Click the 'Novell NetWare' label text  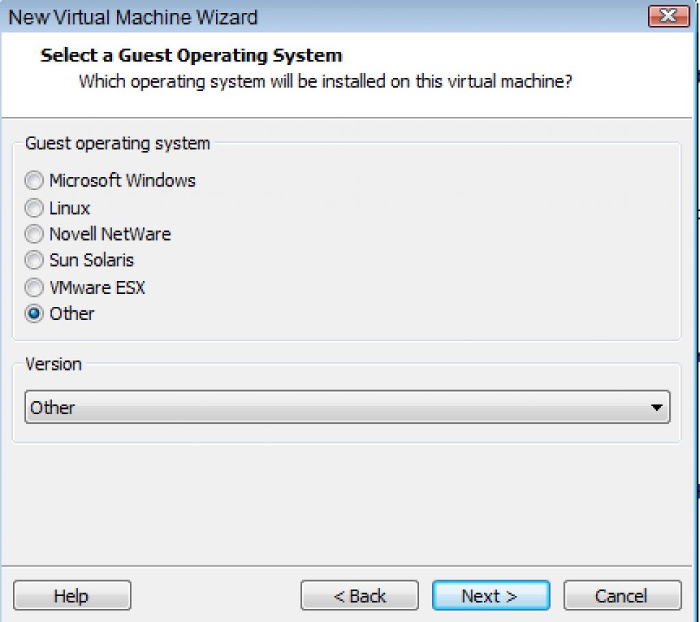(110, 234)
